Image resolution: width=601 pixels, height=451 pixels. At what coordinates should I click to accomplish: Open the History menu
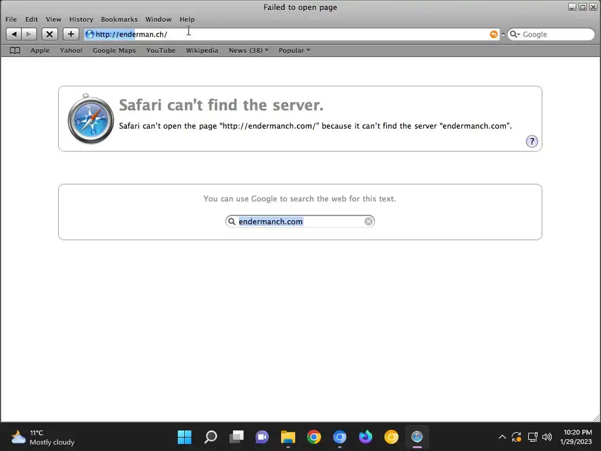[81, 19]
